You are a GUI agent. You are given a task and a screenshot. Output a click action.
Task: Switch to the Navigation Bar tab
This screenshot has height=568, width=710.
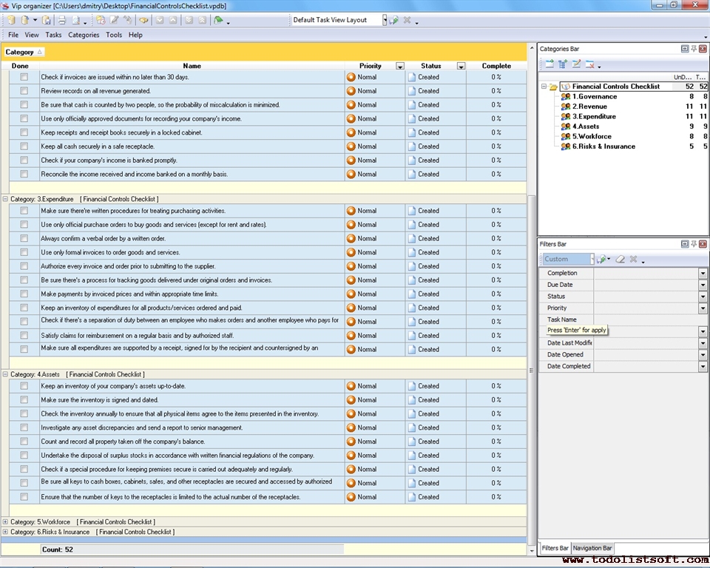592,548
